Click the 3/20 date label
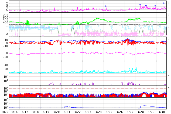The width and height of the screenshot is (171, 114). (56, 112)
